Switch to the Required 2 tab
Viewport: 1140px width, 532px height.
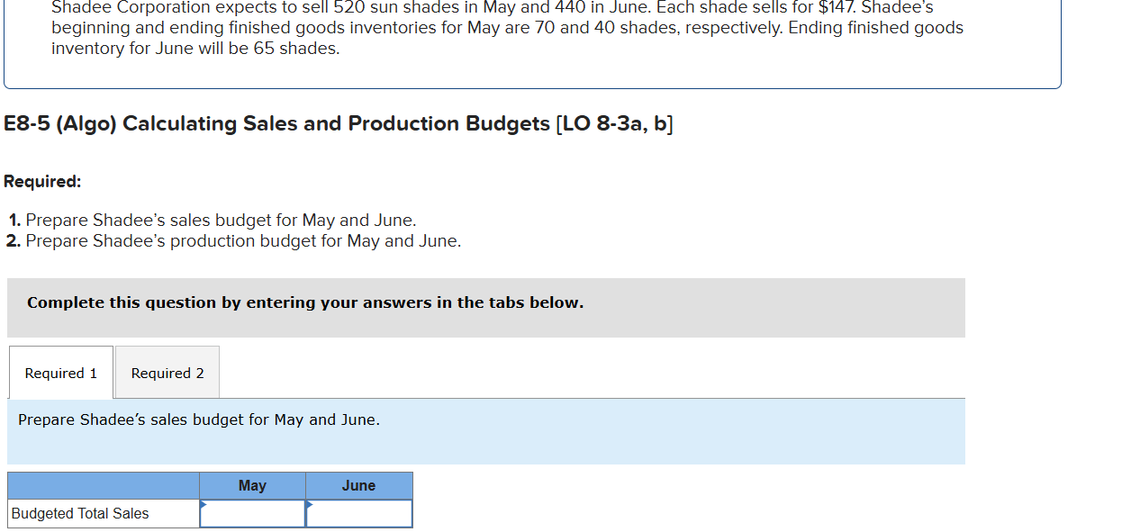click(x=167, y=372)
